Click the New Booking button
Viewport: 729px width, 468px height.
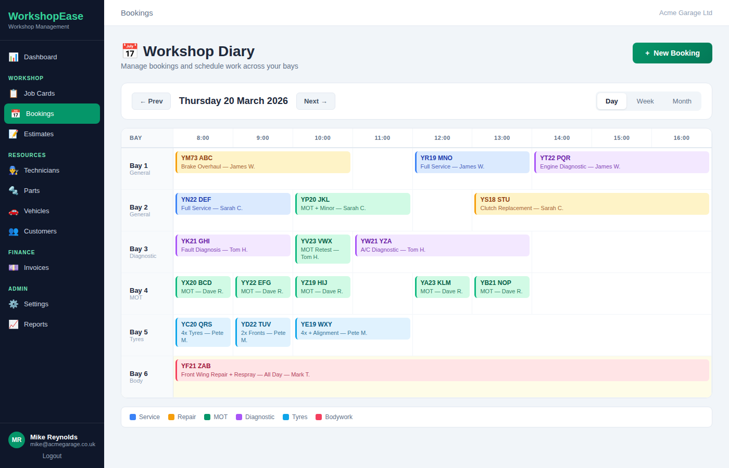click(x=672, y=53)
